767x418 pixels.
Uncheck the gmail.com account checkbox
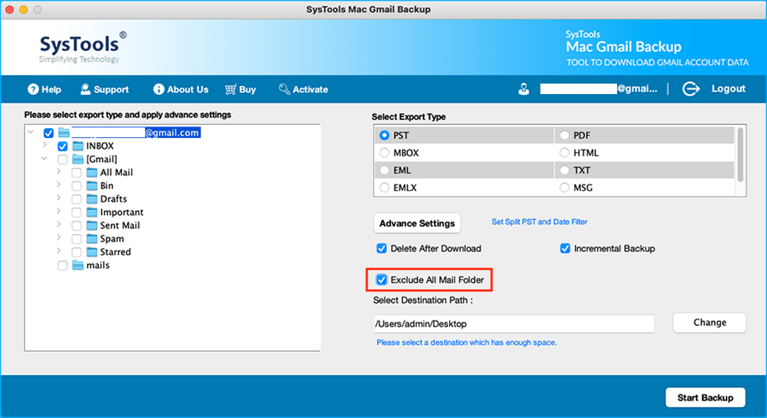click(x=48, y=133)
